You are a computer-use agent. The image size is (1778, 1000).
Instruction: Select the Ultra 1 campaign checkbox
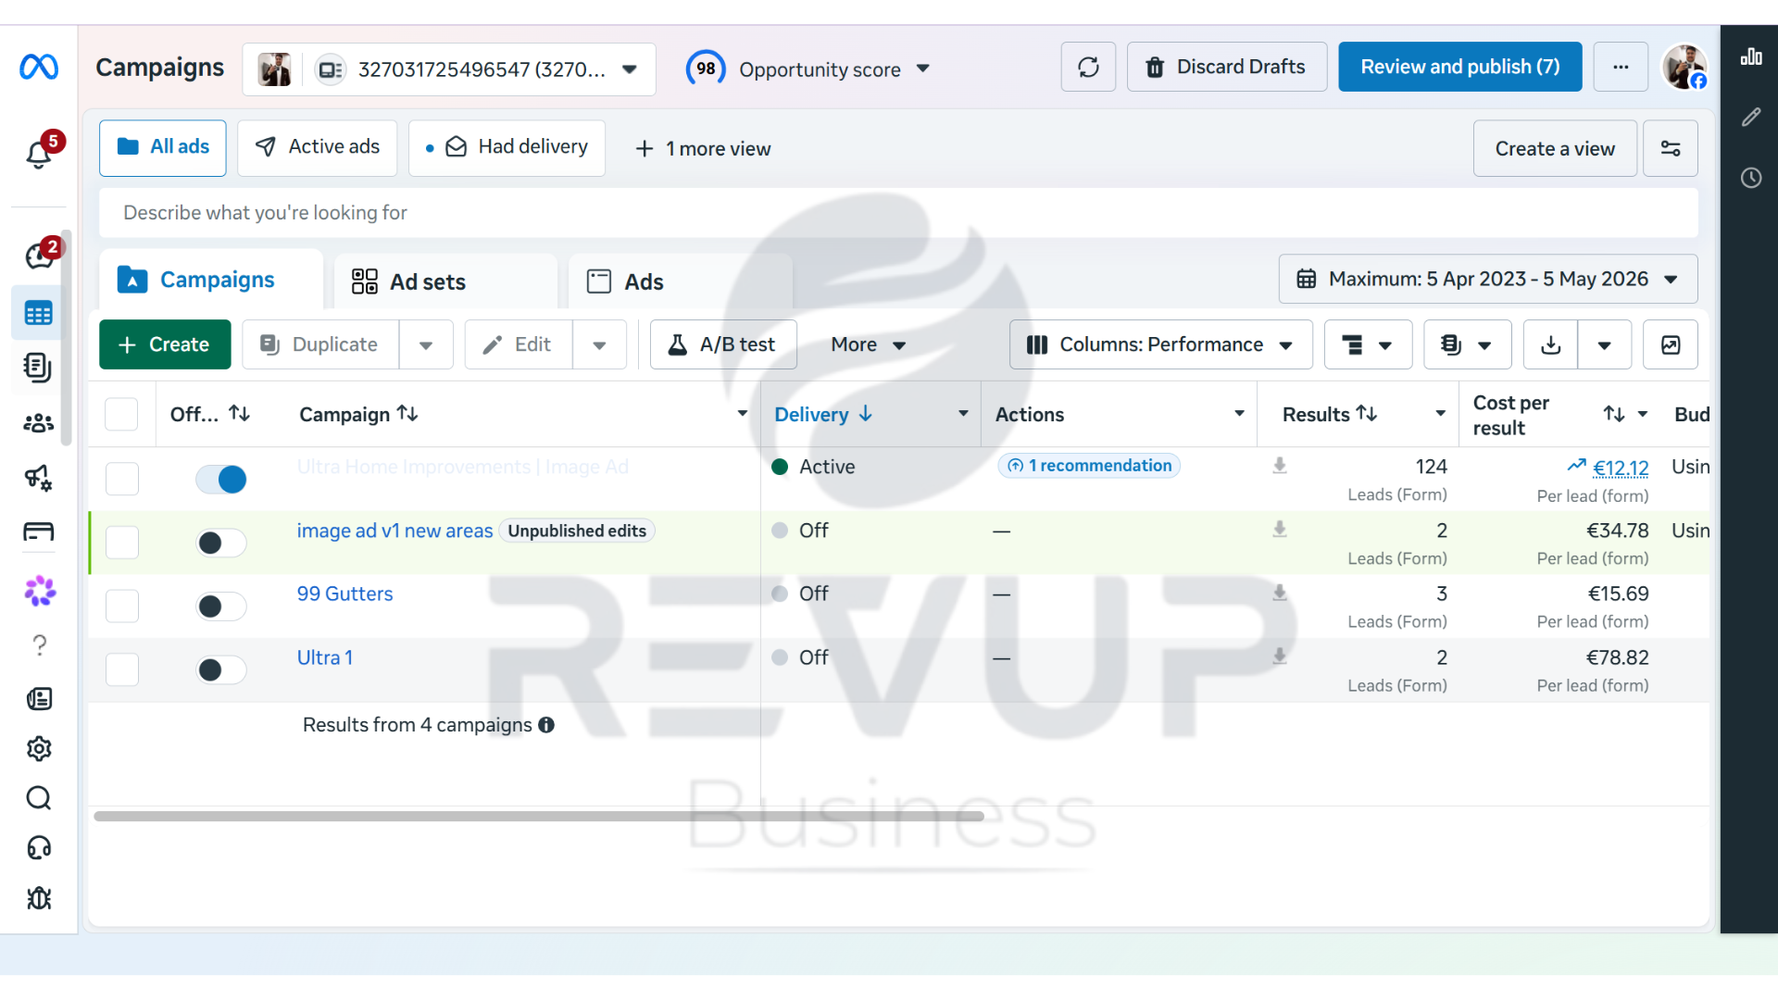click(x=122, y=669)
